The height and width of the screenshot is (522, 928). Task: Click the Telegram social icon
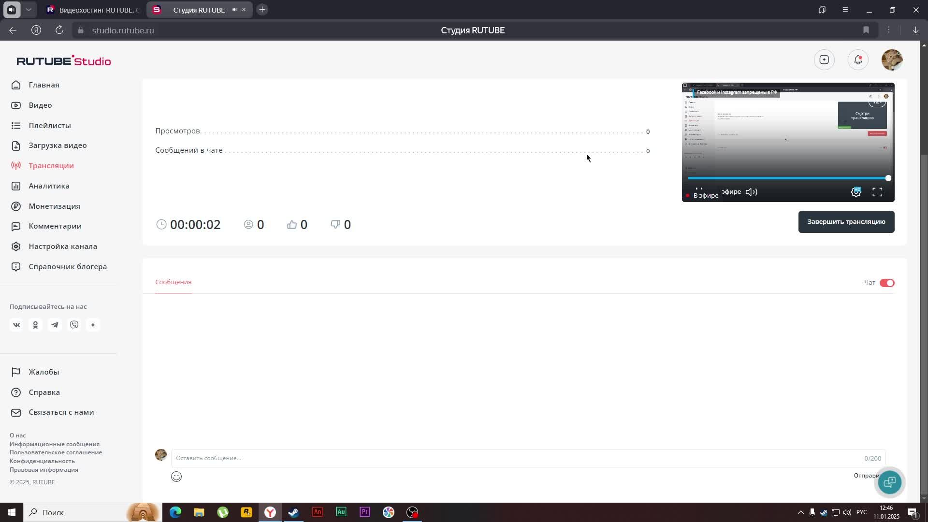[55, 325]
